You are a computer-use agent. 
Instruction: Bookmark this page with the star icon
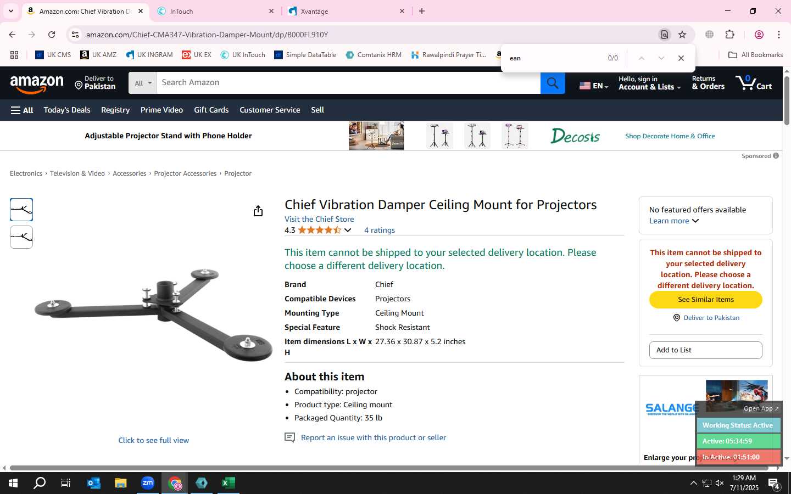682,35
